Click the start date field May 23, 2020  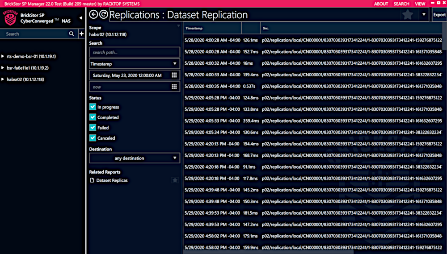130,75
